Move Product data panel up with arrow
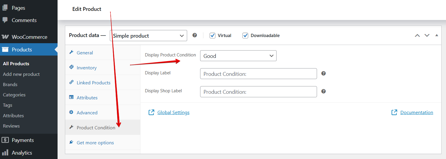 click(x=417, y=36)
